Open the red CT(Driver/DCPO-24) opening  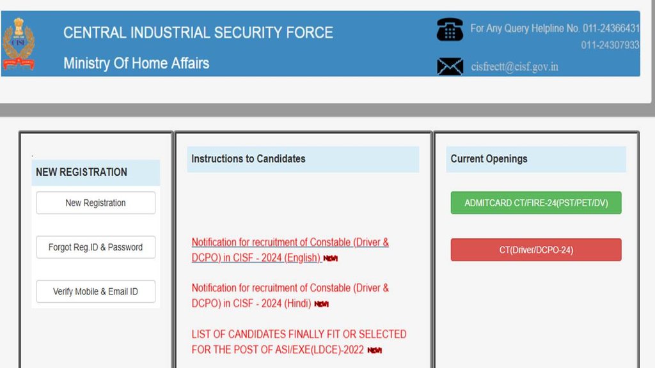click(536, 250)
